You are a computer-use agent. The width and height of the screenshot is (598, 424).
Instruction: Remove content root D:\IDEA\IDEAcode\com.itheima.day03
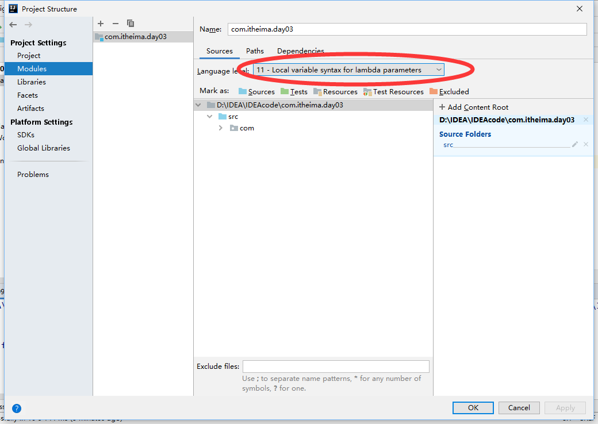point(586,120)
